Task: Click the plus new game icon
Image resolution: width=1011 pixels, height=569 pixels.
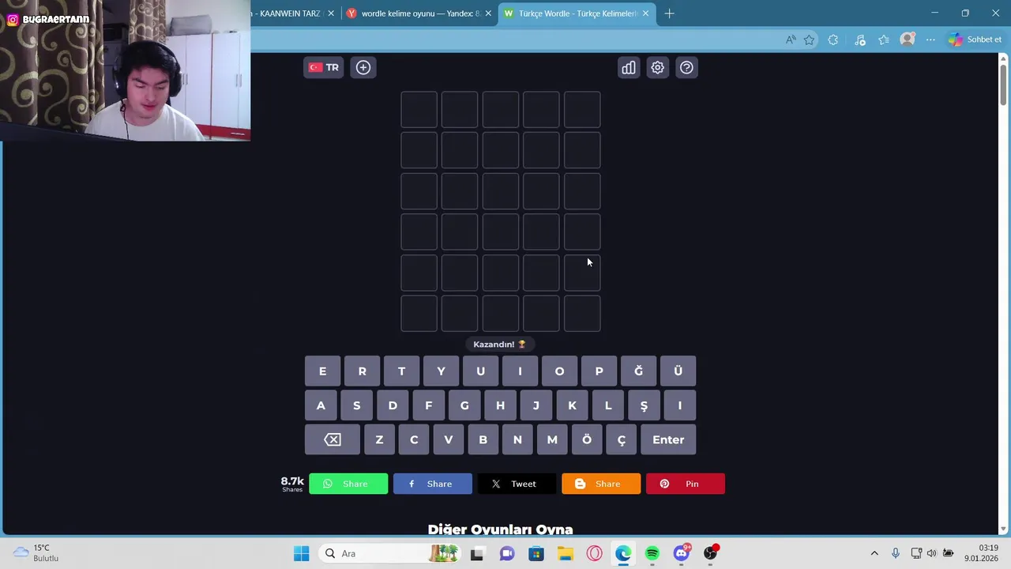Action: coord(363,68)
